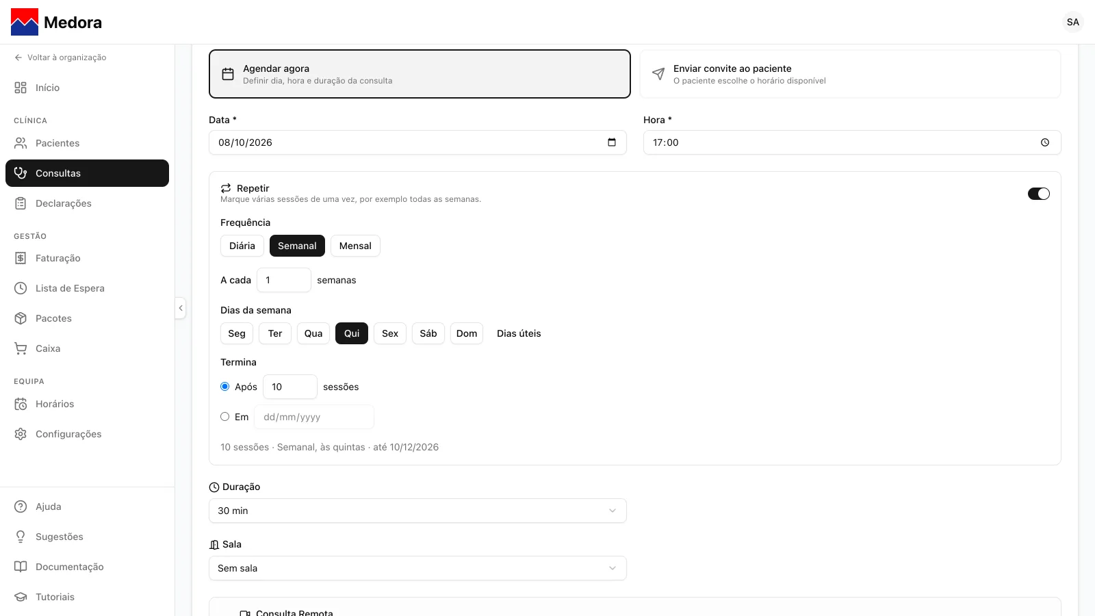The height and width of the screenshot is (616, 1095).
Task: Click the Hora 17:00 time field
Action: pos(852,142)
